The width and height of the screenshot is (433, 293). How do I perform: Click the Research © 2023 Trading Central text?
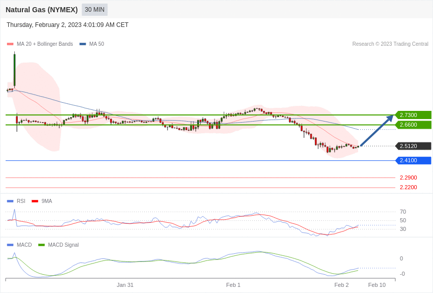click(390, 44)
